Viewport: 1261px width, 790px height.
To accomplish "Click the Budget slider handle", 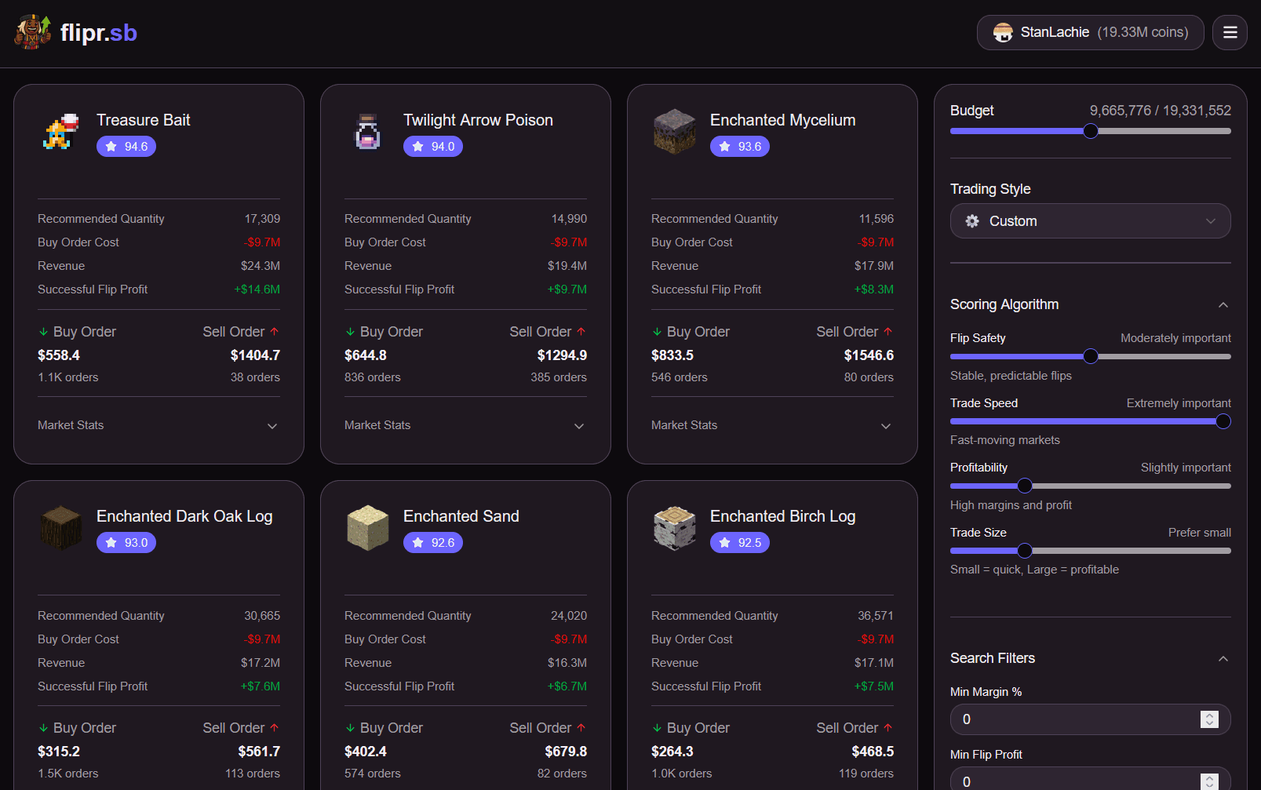I will click(x=1091, y=131).
